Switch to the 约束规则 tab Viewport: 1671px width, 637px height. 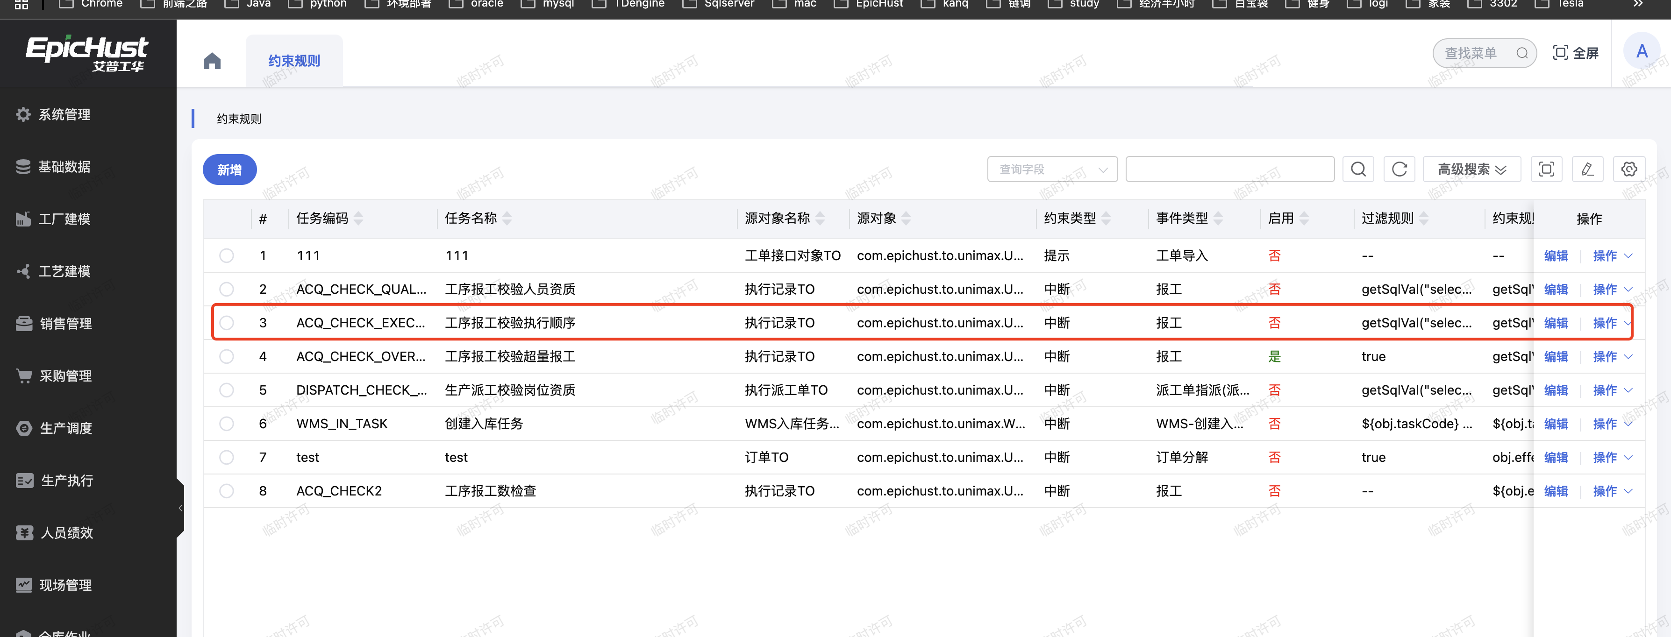(x=294, y=61)
